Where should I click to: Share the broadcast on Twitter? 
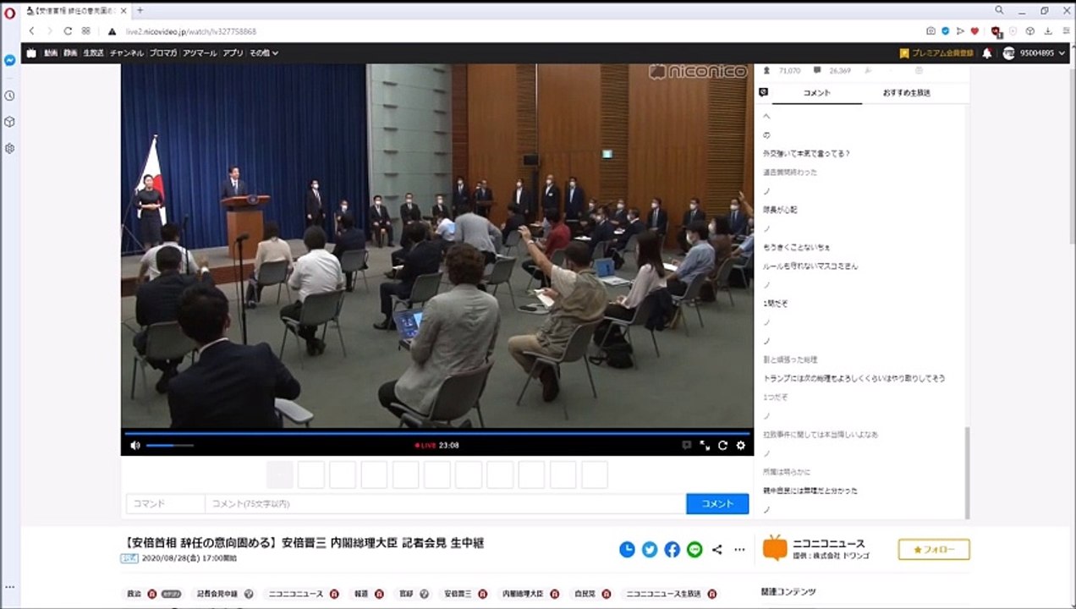[650, 549]
